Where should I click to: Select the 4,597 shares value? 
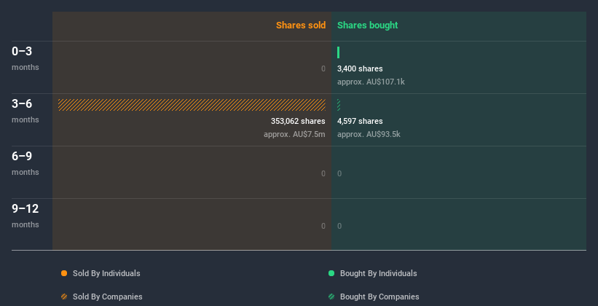(360, 121)
